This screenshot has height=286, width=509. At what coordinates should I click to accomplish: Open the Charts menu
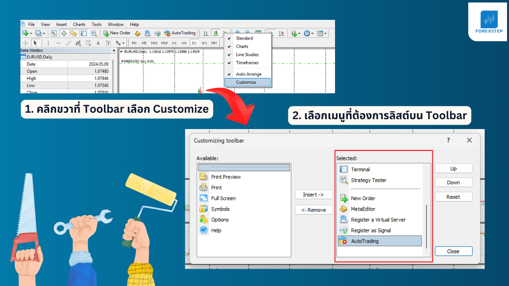pos(79,24)
